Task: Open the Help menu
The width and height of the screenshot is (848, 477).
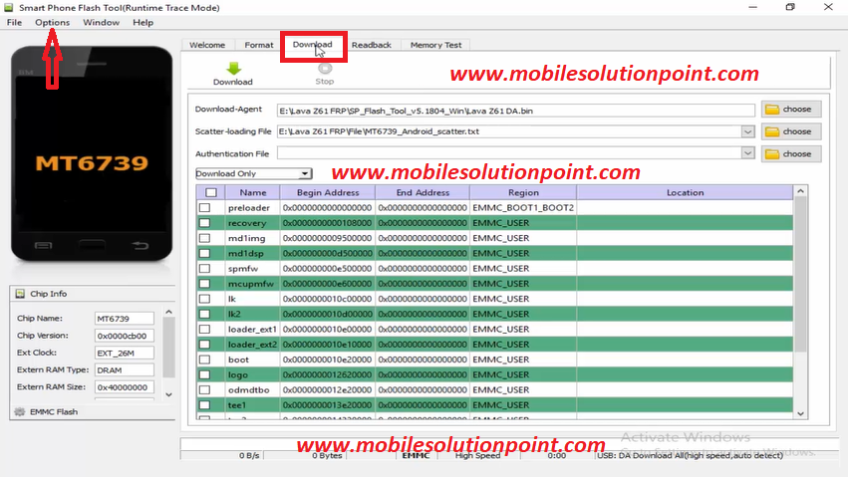Action: click(143, 22)
